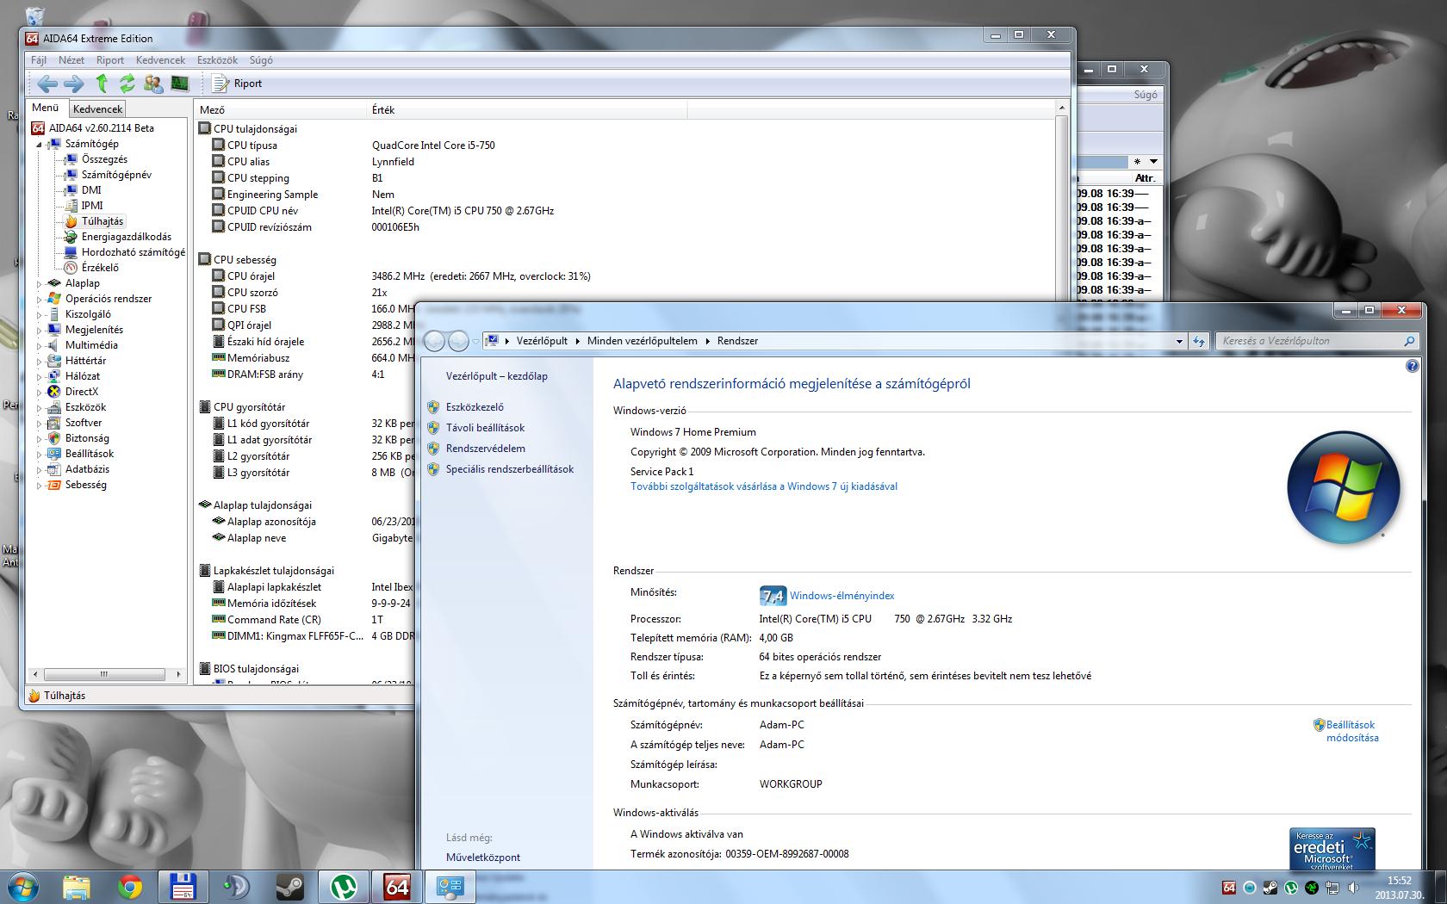This screenshot has height=904, width=1447.
Task: Click the green monitor icon in AIDA64 toolbar
Action: pyautogui.click(x=179, y=84)
